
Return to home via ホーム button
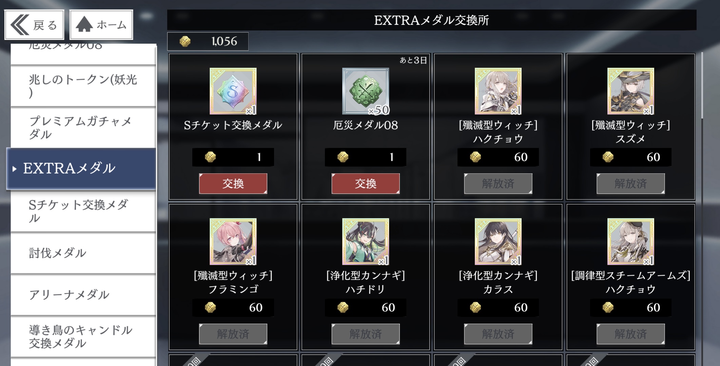(101, 25)
